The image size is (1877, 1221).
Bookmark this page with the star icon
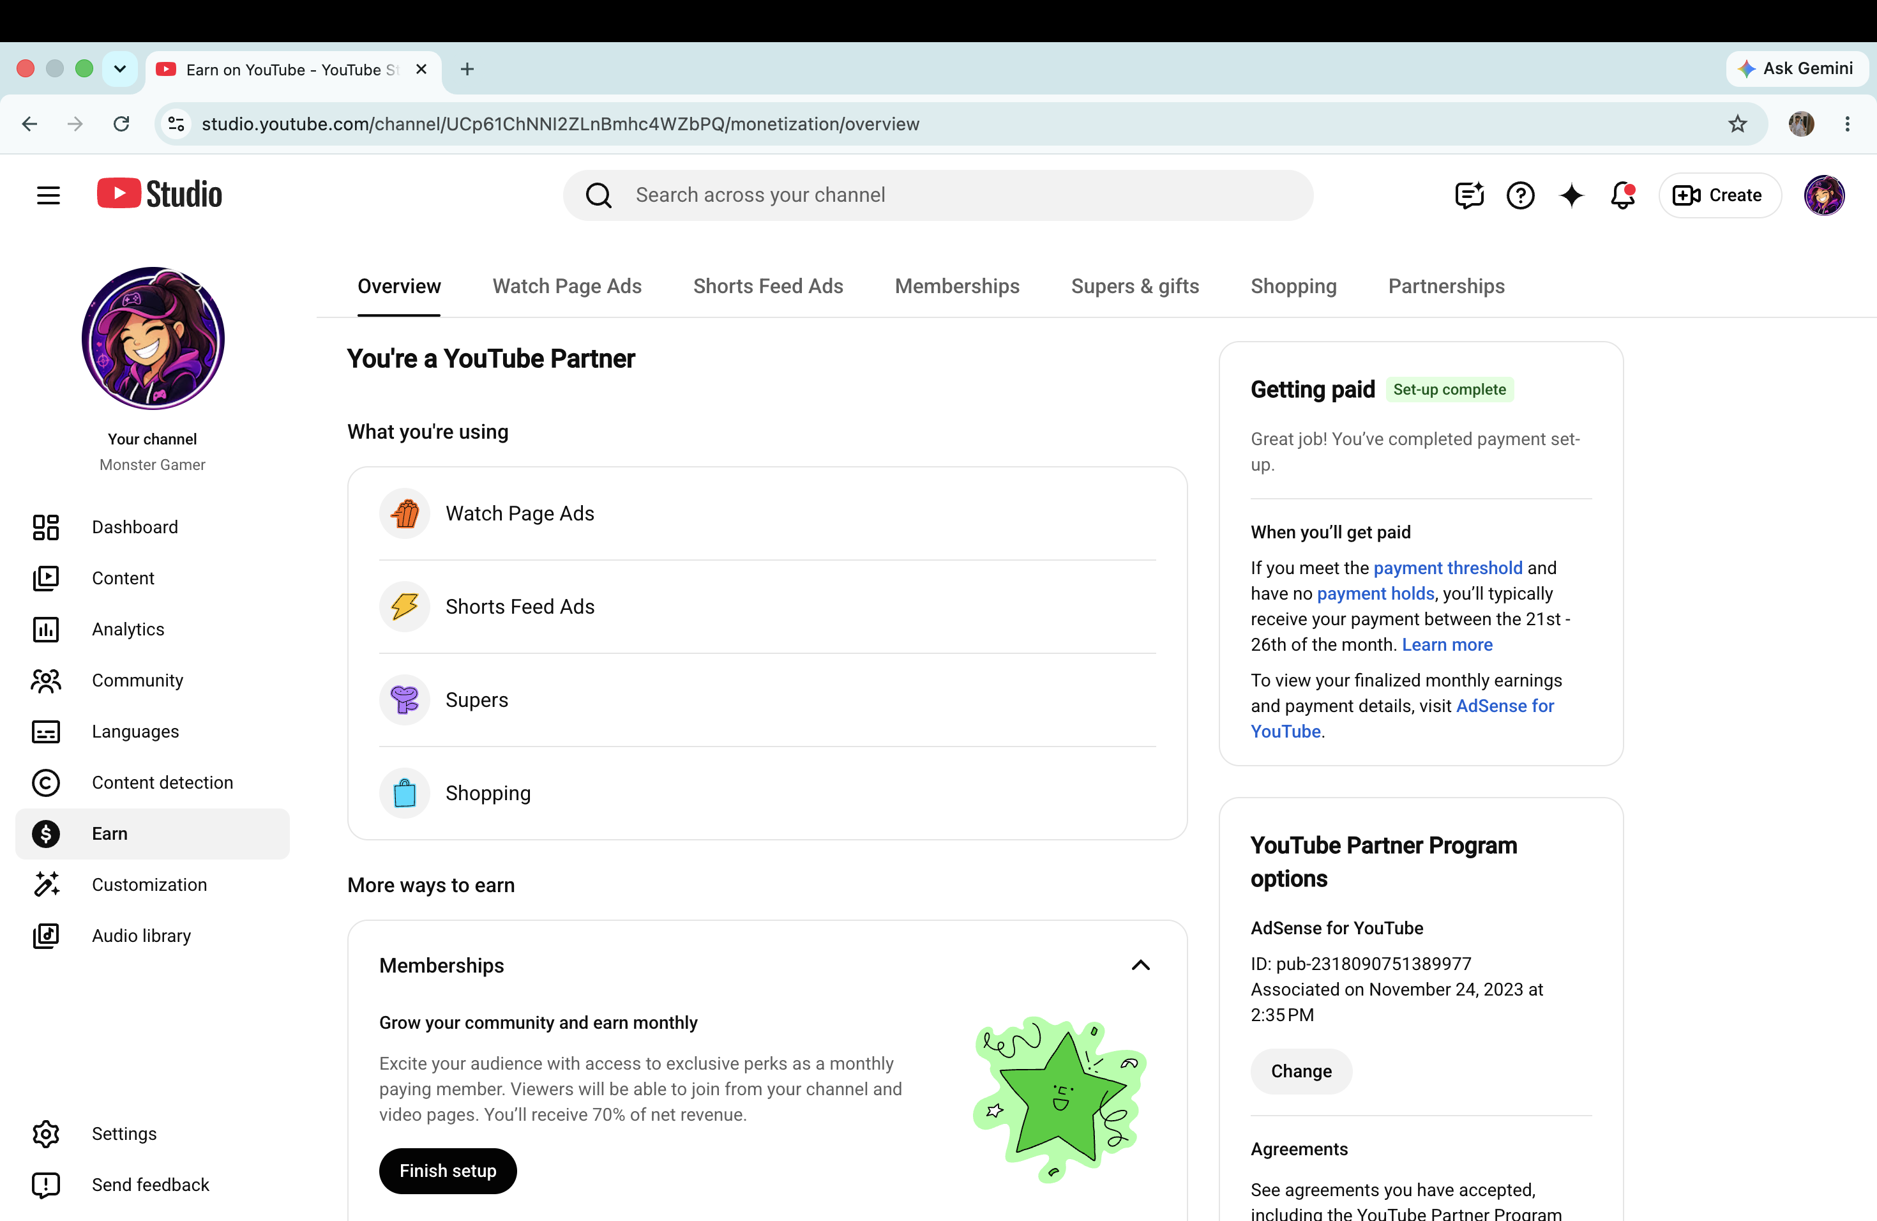click(x=1737, y=124)
